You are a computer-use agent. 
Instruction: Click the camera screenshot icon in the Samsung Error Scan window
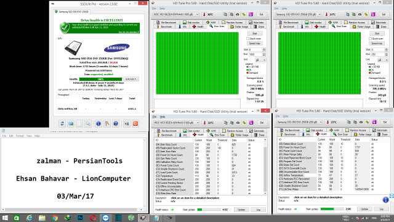(360, 14)
